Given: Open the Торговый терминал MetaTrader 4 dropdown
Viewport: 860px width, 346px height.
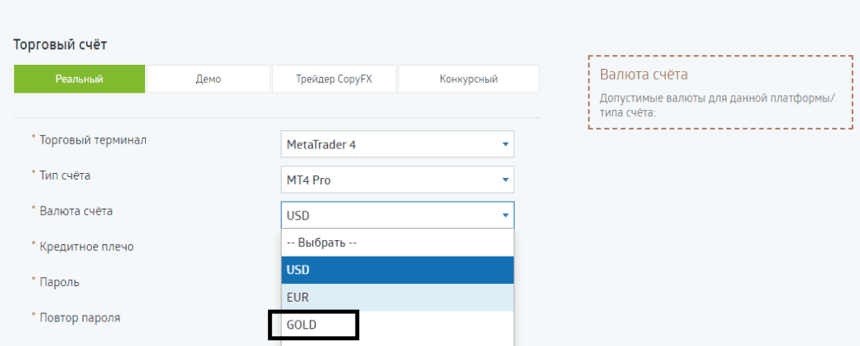Looking at the screenshot, I should 398,144.
